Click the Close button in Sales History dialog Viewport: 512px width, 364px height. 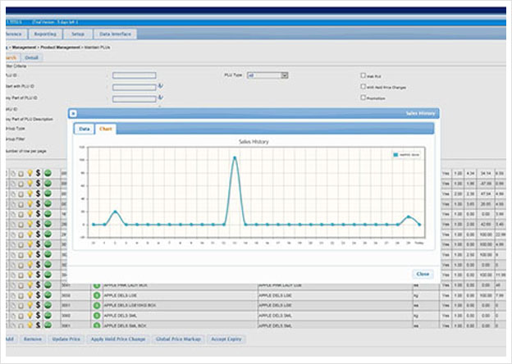423,274
